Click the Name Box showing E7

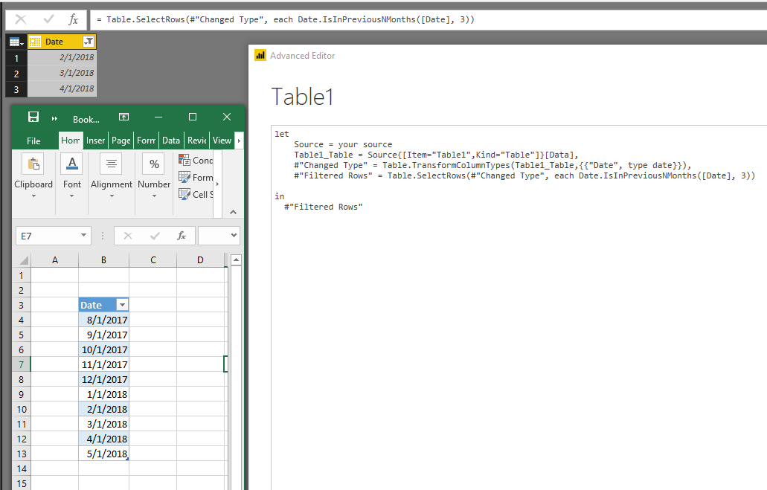tap(48, 236)
